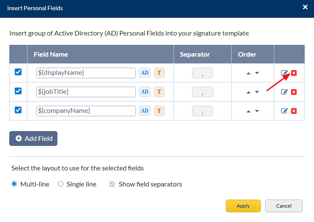Delete the displayName field with red X

tap(294, 73)
